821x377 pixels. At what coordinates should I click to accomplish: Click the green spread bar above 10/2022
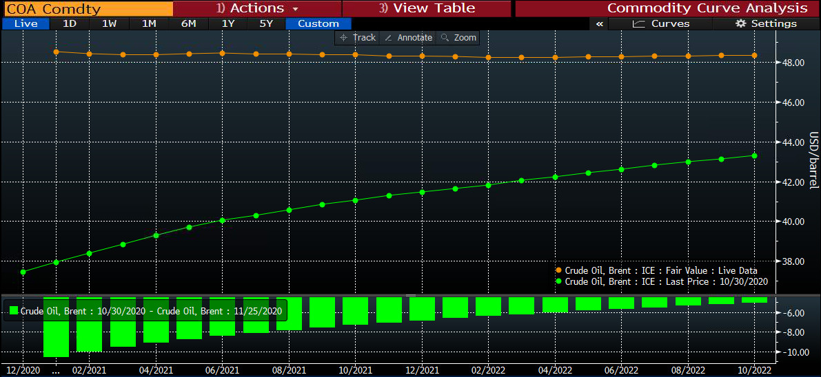[755, 300]
